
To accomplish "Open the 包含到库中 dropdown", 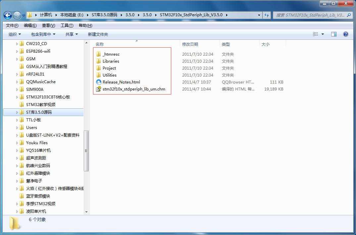I will coord(43,34).
